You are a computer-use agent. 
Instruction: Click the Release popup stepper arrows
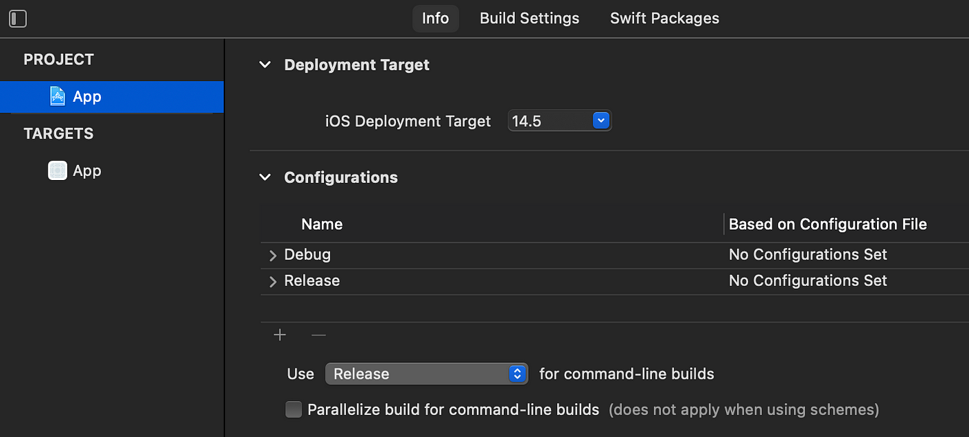click(x=517, y=374)
